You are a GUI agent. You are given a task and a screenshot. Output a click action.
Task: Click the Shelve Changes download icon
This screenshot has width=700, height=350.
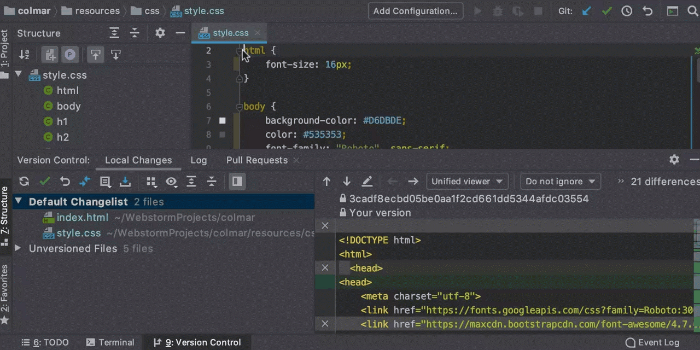click(125, 182)
